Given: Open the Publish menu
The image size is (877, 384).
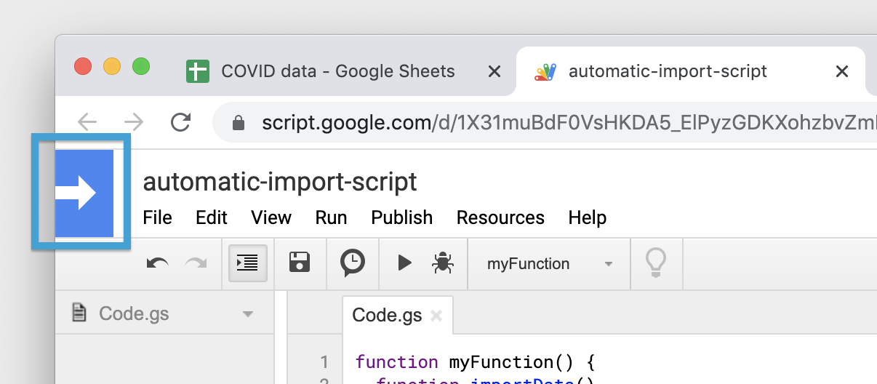Looking at the screenshot, I should coord(401,217).
